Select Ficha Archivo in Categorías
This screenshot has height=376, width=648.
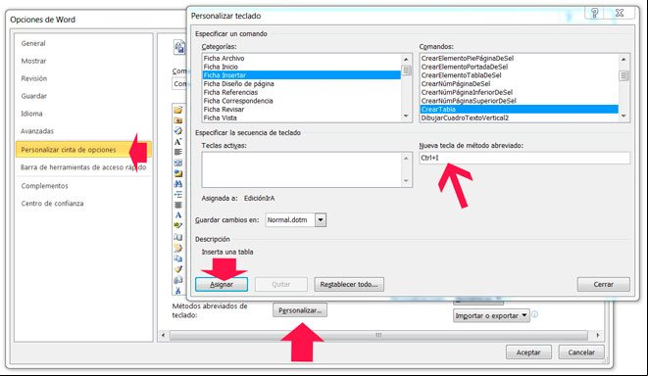301,58
